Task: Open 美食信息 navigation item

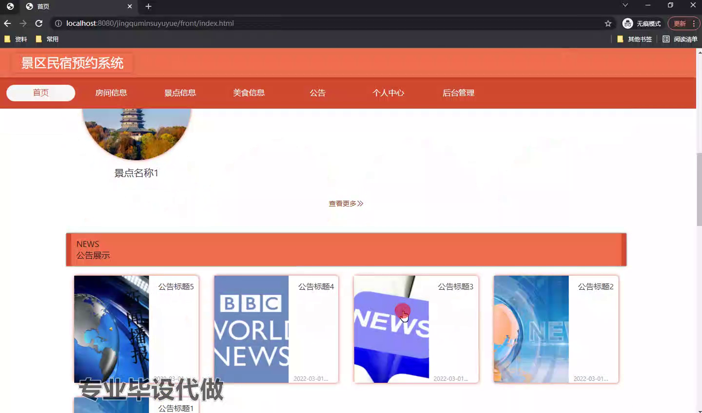Action: click(x=249, y=93)
